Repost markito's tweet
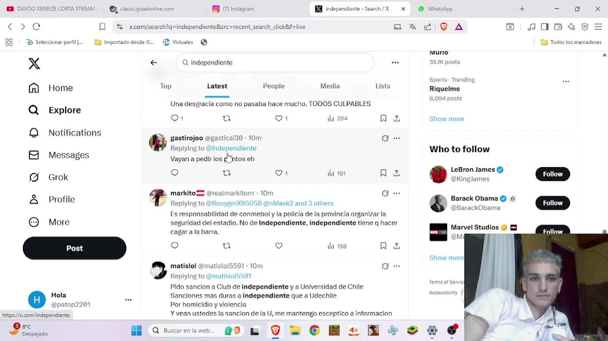This screenshot has height=341, width=608. pyautogui.click(x=226, y=246)
